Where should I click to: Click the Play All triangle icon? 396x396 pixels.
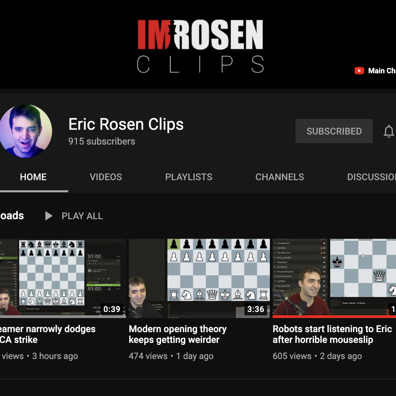[x=48, y=216]
